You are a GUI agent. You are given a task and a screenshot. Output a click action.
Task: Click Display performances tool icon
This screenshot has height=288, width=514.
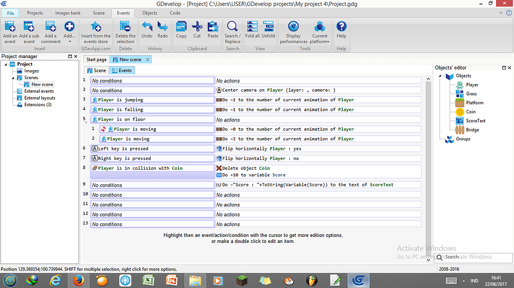(293, 27)
